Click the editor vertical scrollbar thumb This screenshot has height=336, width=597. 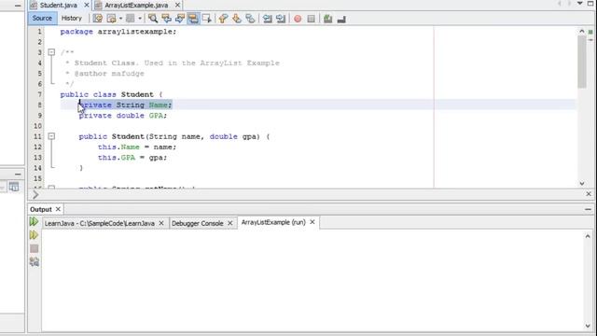582,63
